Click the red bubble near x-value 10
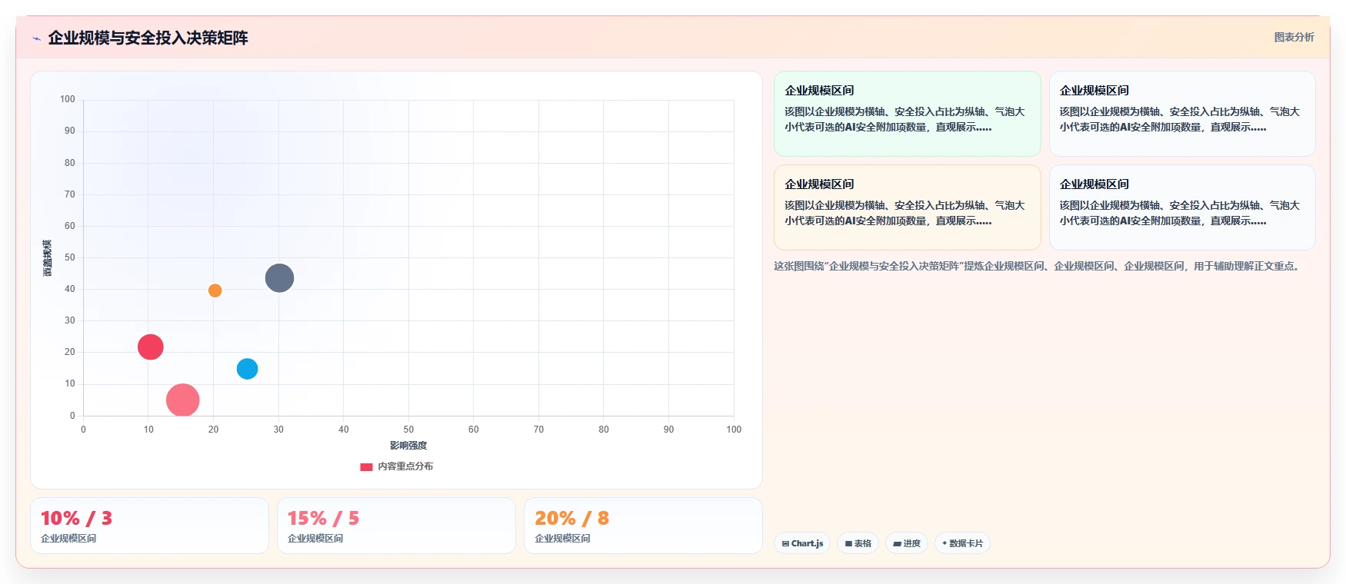 coord(151,347)
